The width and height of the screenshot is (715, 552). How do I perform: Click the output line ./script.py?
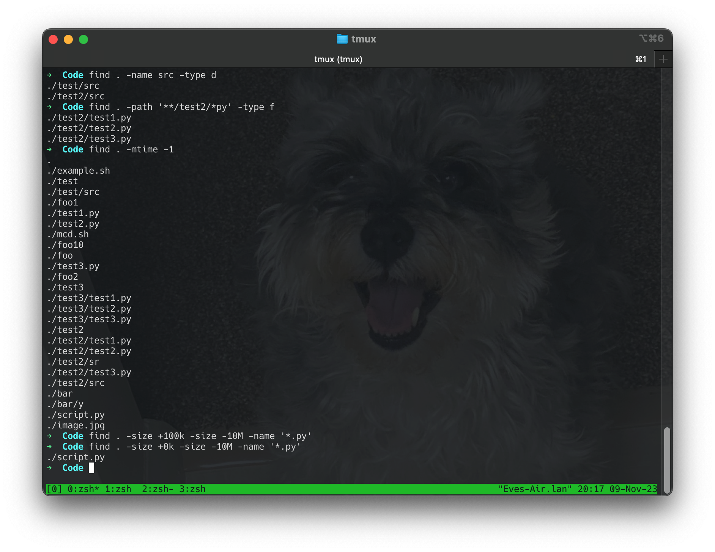77,457
